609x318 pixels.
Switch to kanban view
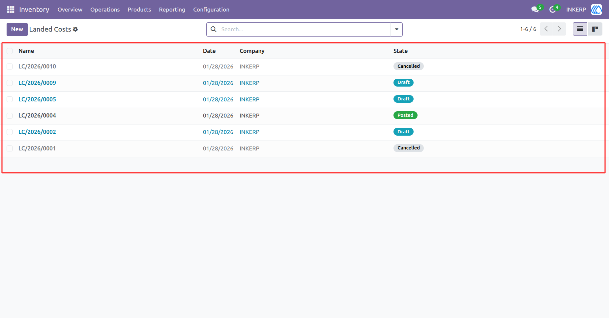click(595, 29)
